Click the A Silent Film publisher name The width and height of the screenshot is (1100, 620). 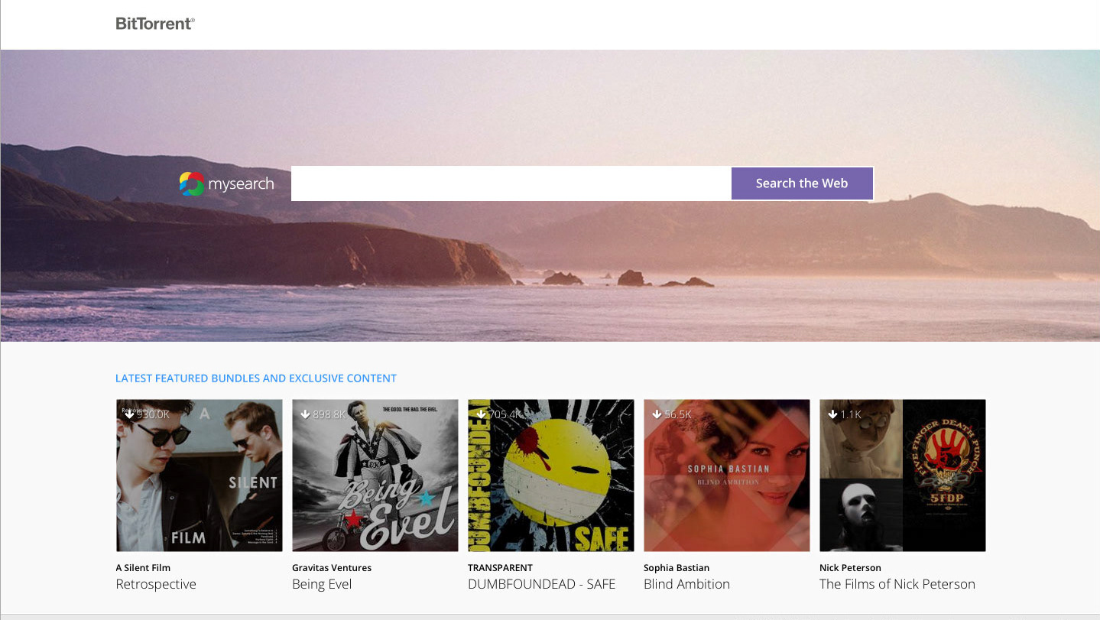point(143,568)
